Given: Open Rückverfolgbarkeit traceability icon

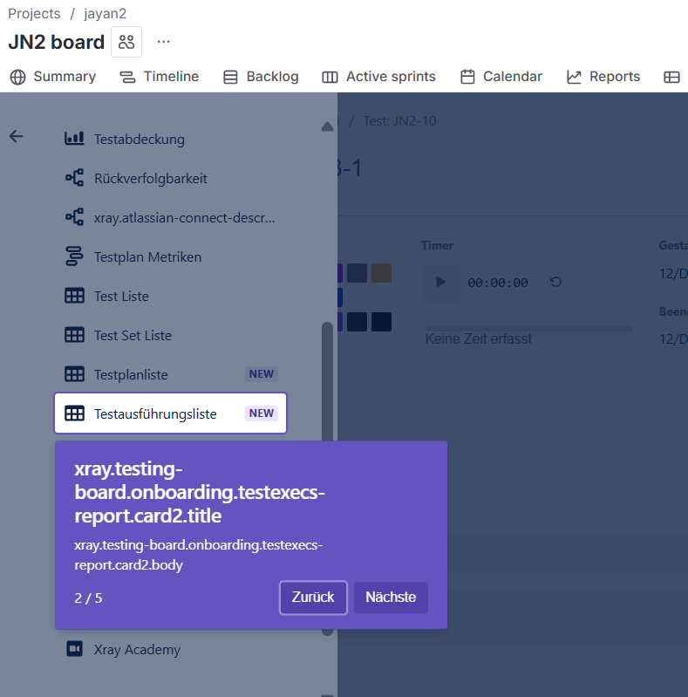Looking at the screenshot, I should pyautogui.click(x=75, y=178).
